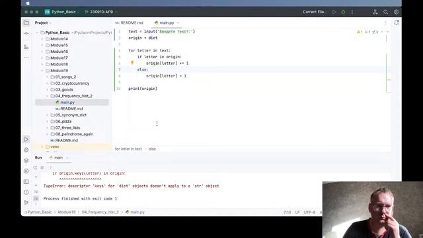
Task: Toggle soft-wrap icon in Run console
Action: point(36,192)
